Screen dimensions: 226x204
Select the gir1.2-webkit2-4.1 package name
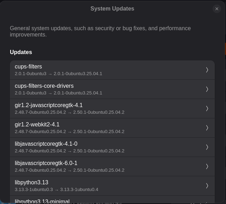(37, 125)
